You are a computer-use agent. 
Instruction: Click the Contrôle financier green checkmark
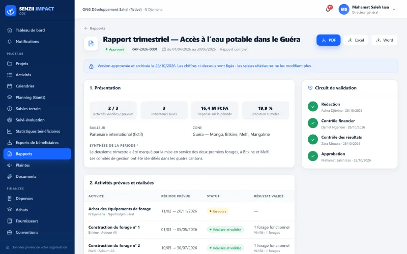(313, 123)
